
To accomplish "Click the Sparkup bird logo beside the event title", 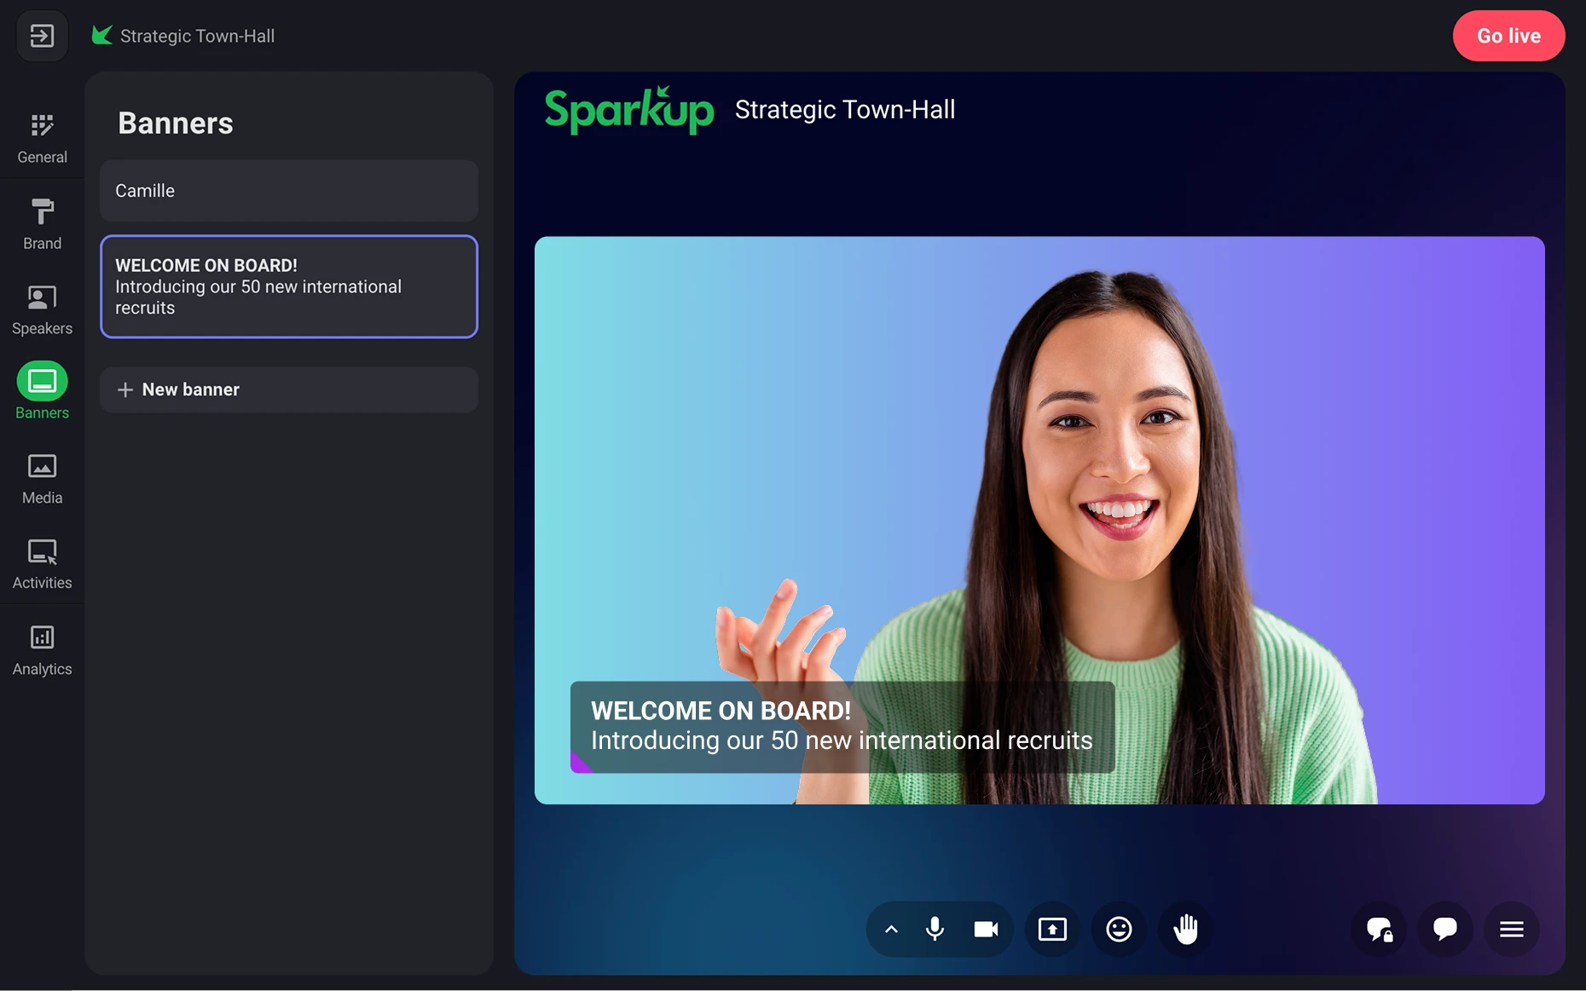I will (102, 35).
